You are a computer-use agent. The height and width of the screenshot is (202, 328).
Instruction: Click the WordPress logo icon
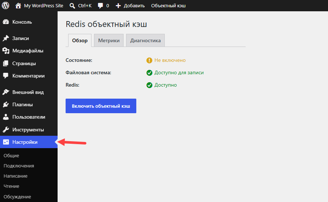[5, 5]
